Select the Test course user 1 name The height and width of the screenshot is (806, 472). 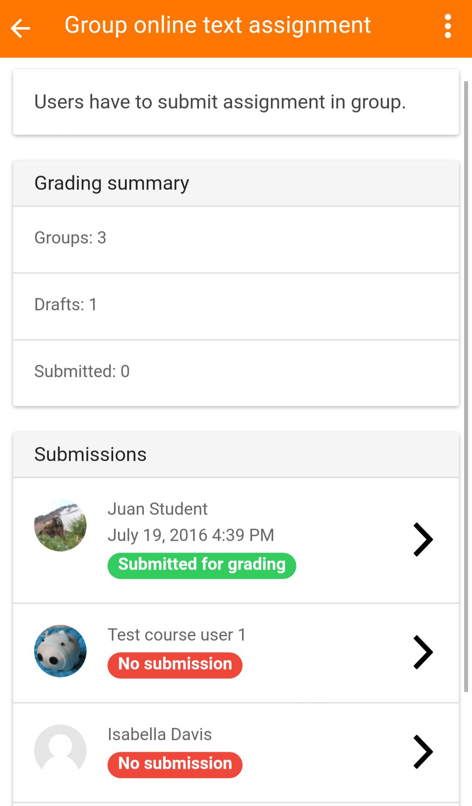[177, 635]
